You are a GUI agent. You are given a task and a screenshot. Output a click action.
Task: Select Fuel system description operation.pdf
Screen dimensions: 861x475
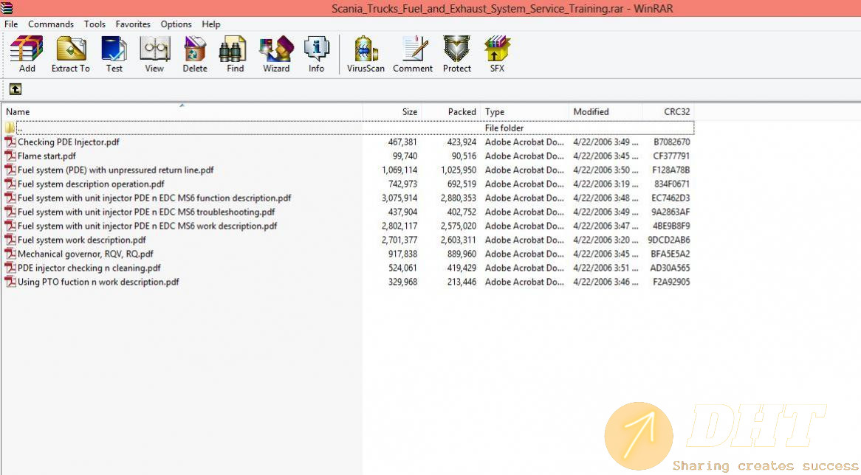(91, 184)
